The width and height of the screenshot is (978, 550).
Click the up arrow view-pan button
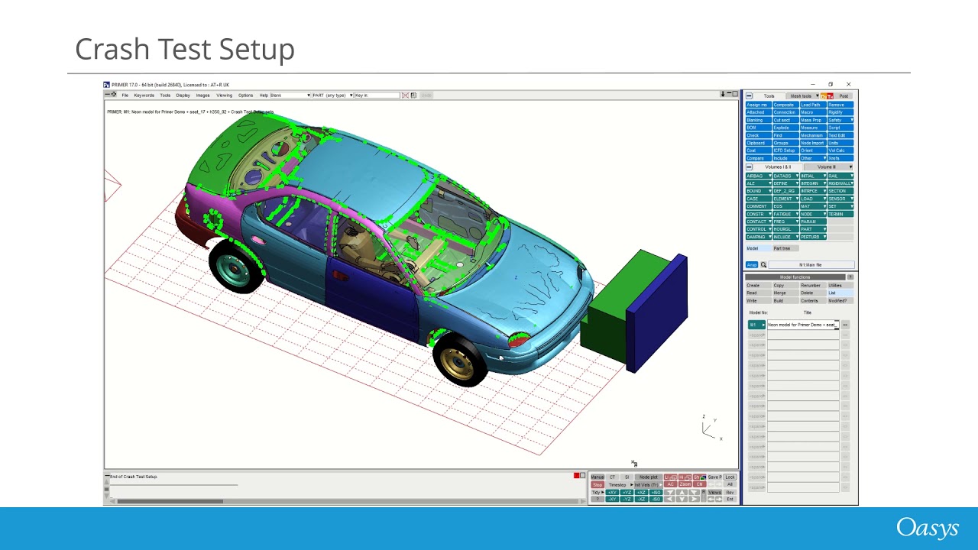coord(682,492)
